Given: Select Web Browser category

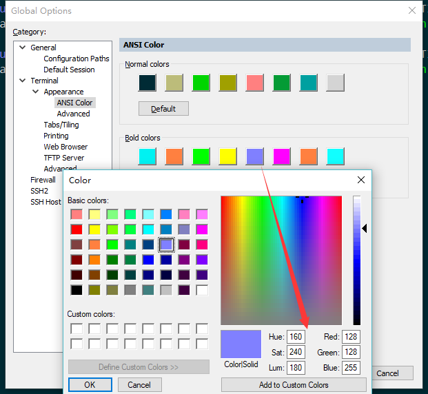Looking at the screenshot, I should (x=65, y=147).
